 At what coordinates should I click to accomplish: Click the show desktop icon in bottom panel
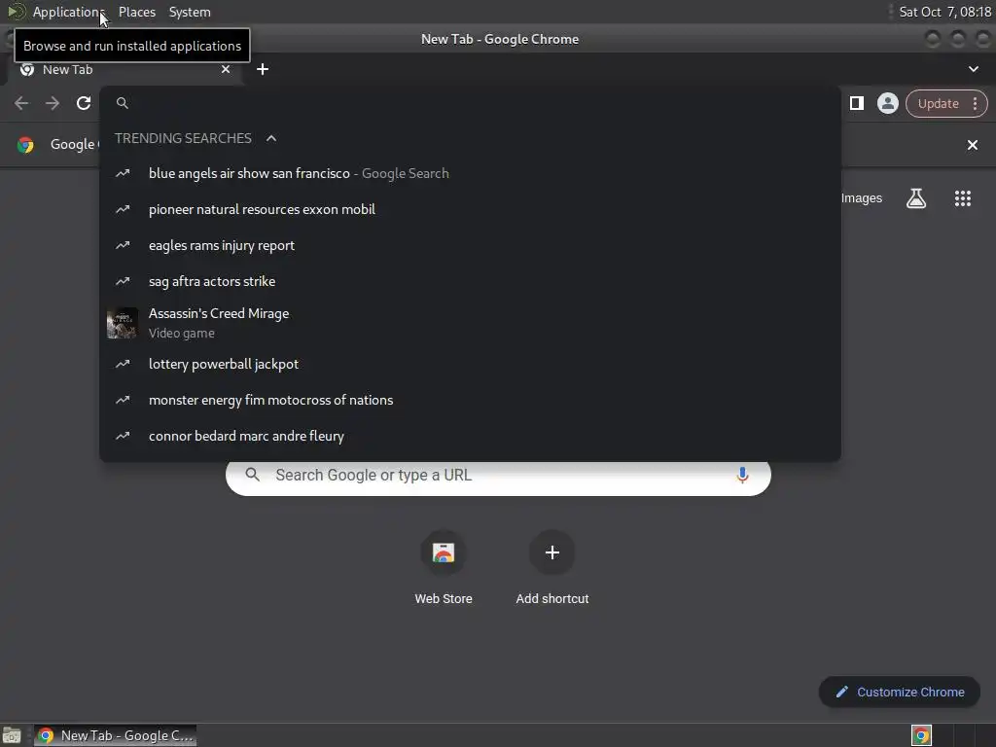coord(12,735)
